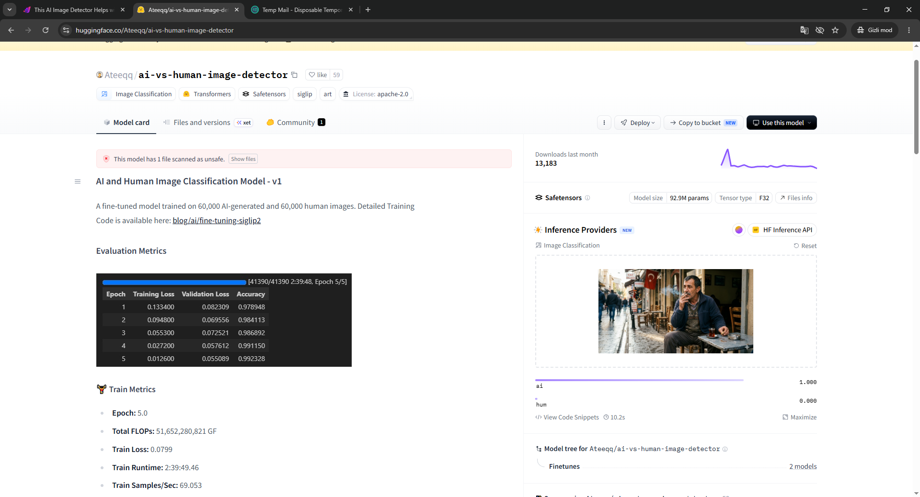Click the Inference Providers NEW badge

pyautogui.click(x=627, y=230)
